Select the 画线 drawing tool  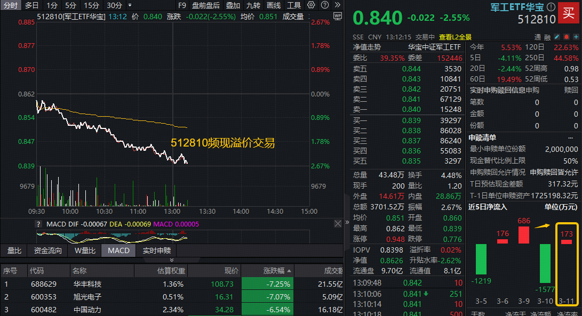pos(274,5)
